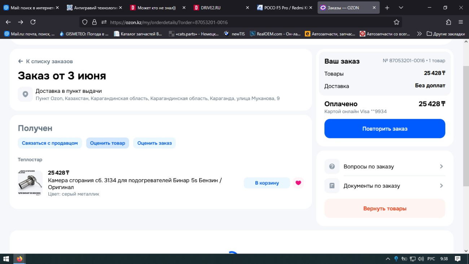Switch to the Антигравий технологии tab
This screenshot has width=469, height=264.
(95, 8)
